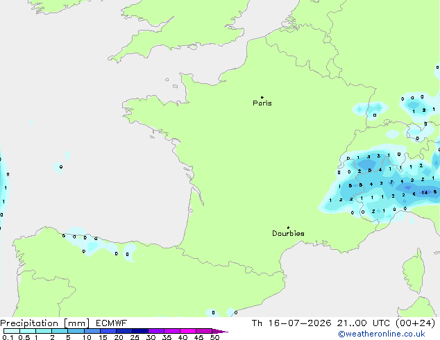Viewport: 440px width, 340px height.
Task: Click the '7' precipitation value on map
Action: (x=391, y=182)
